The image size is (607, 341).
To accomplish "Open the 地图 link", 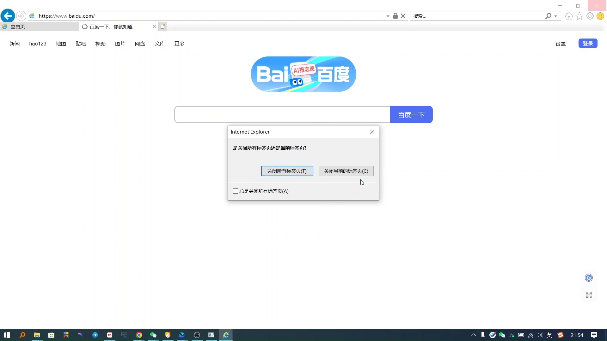I will (x=61, y=44).
